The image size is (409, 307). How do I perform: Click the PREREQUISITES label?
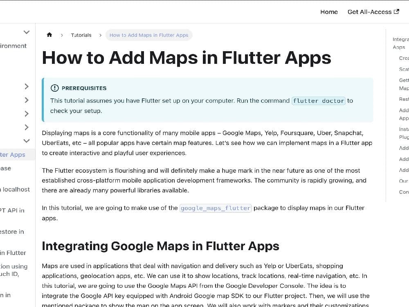tap(84, 88)
